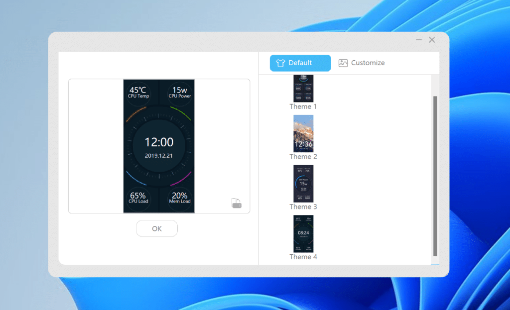
Task: Click the 20% Mem Load reading
Action: click(179, 197)
